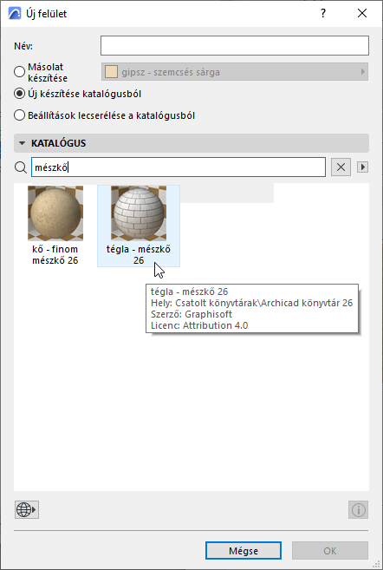The height and width of the screenshot is (570, 383).
Task: Click the Archicad logo in title bar
Action: 15,14
